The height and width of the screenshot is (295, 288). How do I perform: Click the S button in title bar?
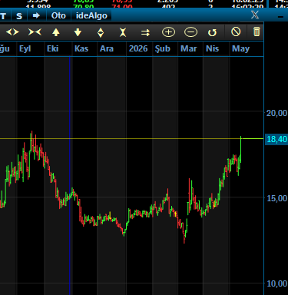coord(19,16)
